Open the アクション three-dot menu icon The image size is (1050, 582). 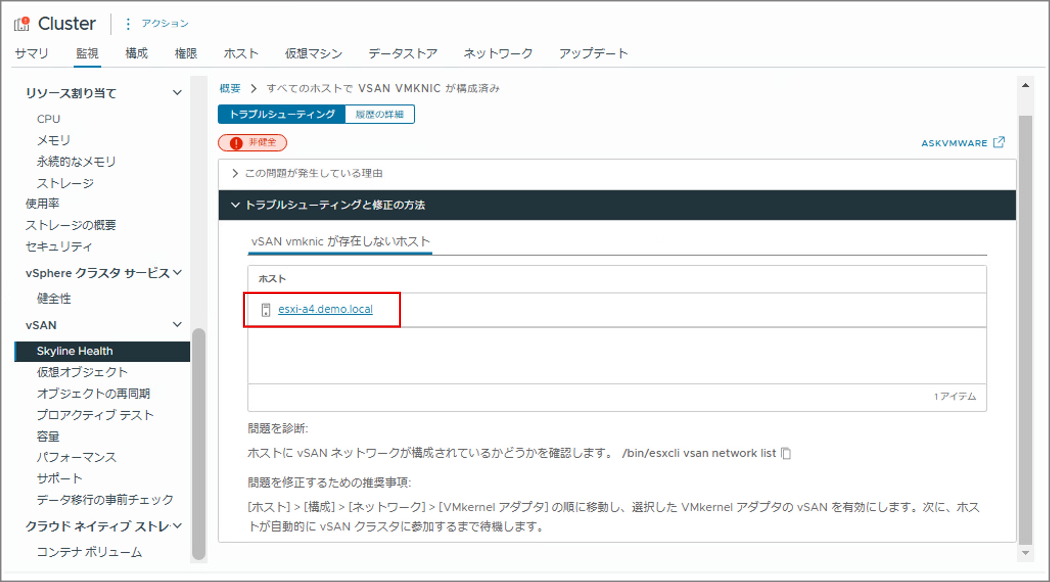[128, 24]
